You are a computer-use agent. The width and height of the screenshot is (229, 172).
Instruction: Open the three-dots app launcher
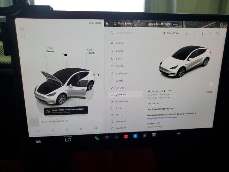[x=116, y=137]
